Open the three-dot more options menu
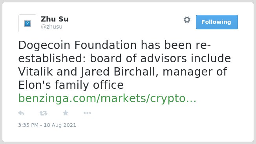The height and width of the screenshot is (144, 256). point(87,113)
